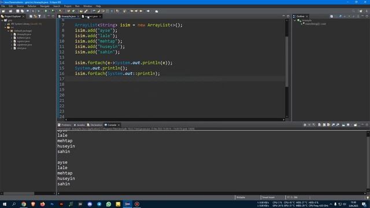Screen dimensions: 370x208
Task: Toggle Scroll Lock in the Console
Action: point(324,125)
